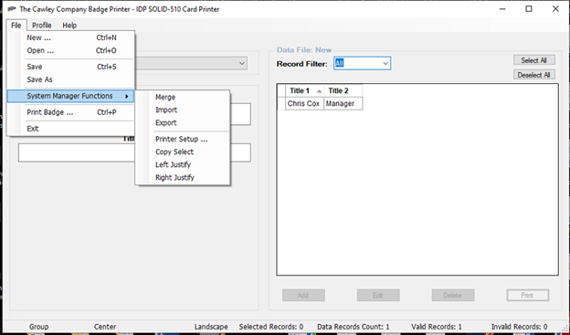
Task: Click Export in the submenu
Action: (183, 123)
